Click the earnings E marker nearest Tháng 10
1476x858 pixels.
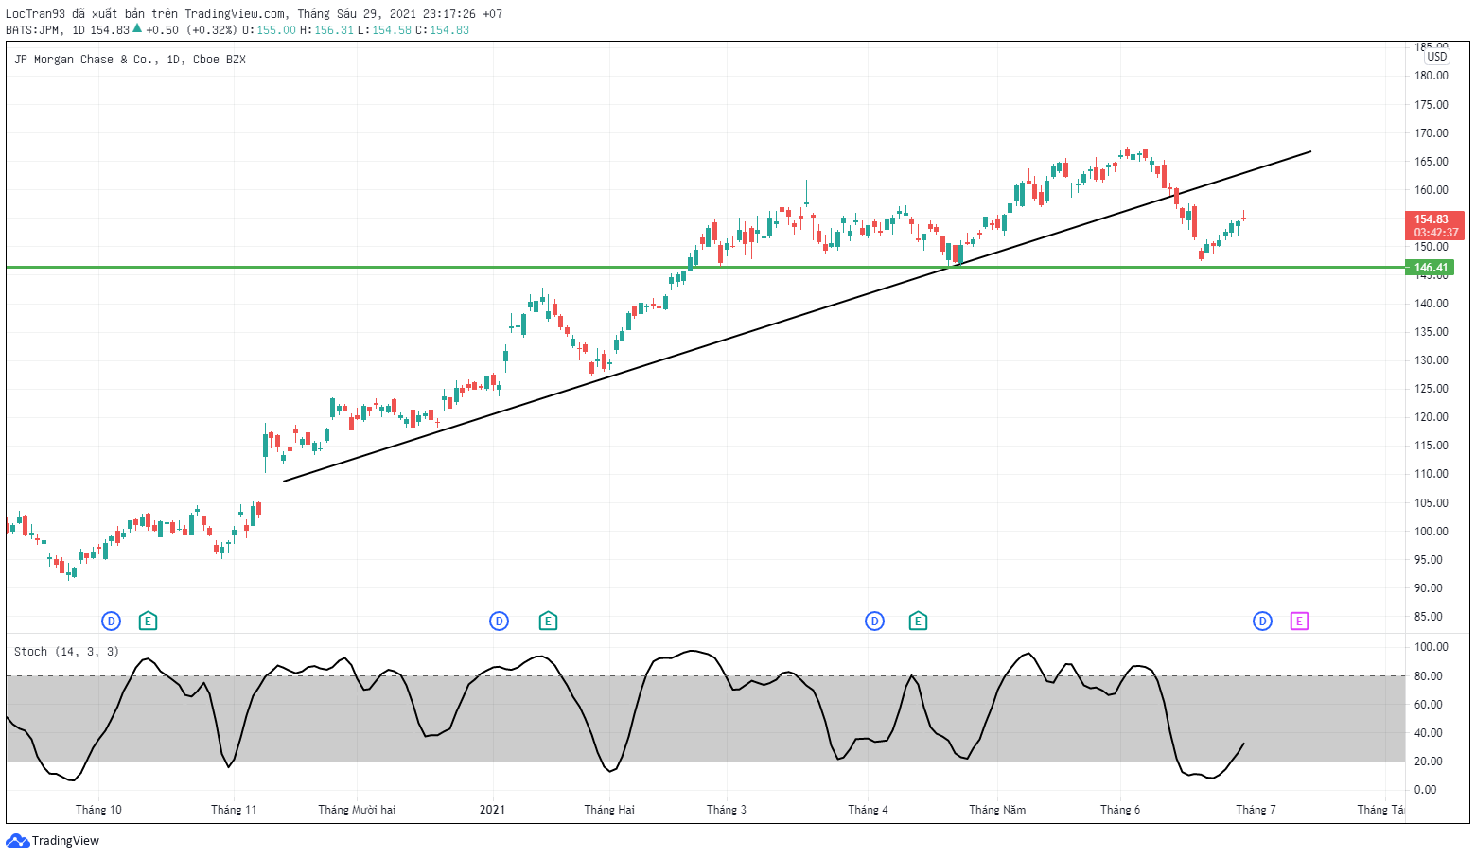click(148, 622)
